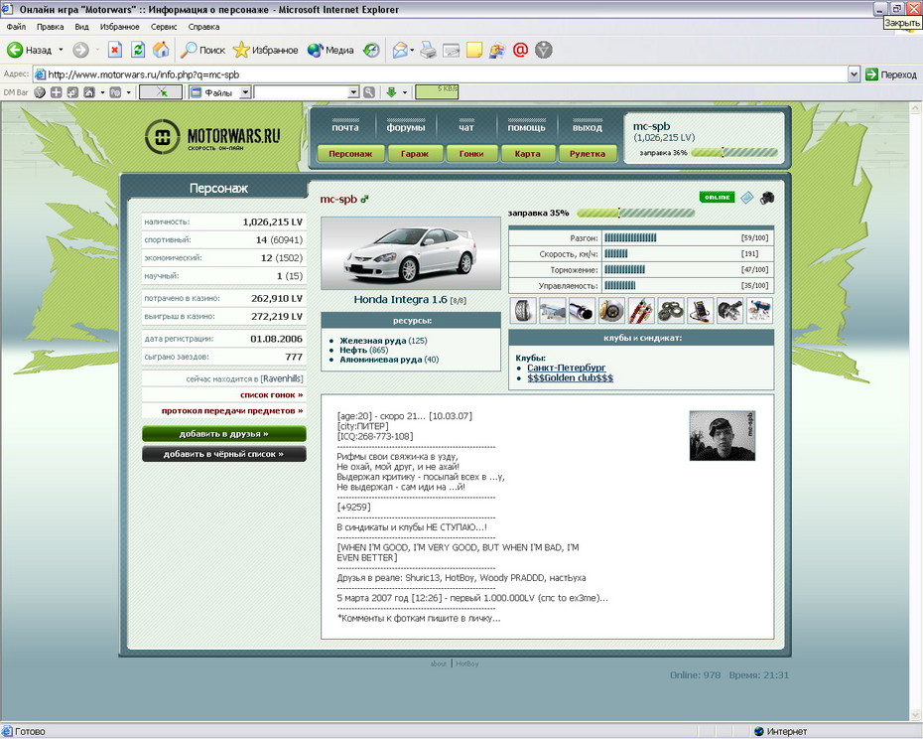This screenshot has width=923, height=739.
Task: Click the red @ toolbar icon
Action: pos(520,50)
